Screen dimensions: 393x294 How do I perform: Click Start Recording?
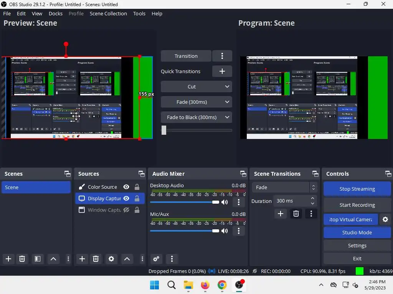point(357,205)
